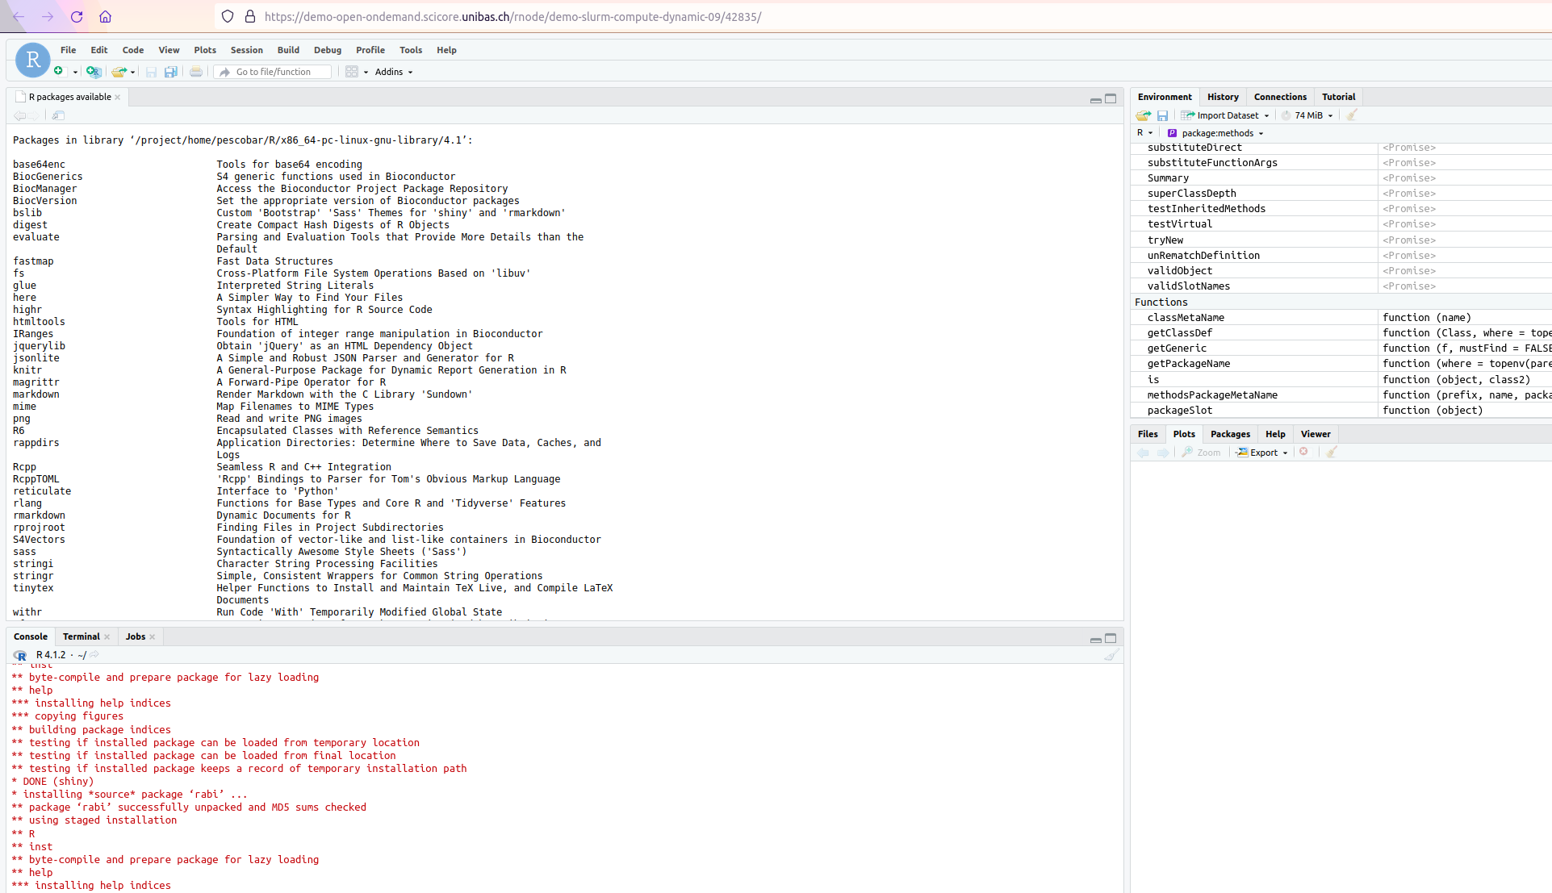Switch to the Packages tab

[x=1229, y=434]
